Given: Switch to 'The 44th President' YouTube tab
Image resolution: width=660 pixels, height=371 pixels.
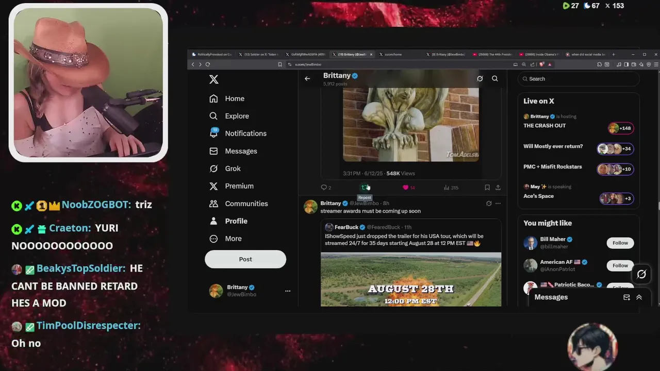Looking at the screenshot, I should 493,54.
